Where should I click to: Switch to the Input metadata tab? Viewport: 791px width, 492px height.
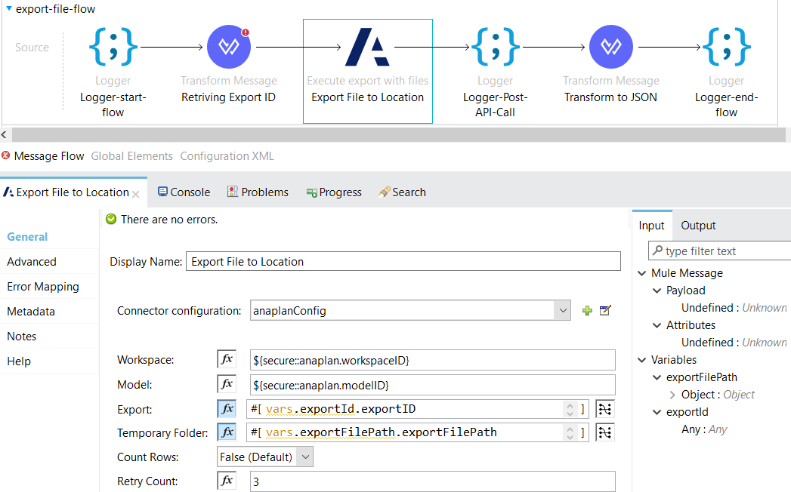(651, 226)
